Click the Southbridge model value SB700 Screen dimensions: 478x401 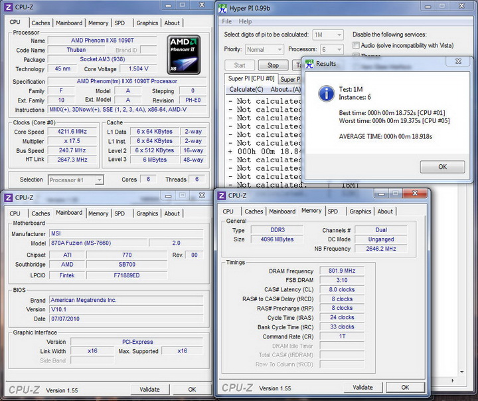coord(127,265)
